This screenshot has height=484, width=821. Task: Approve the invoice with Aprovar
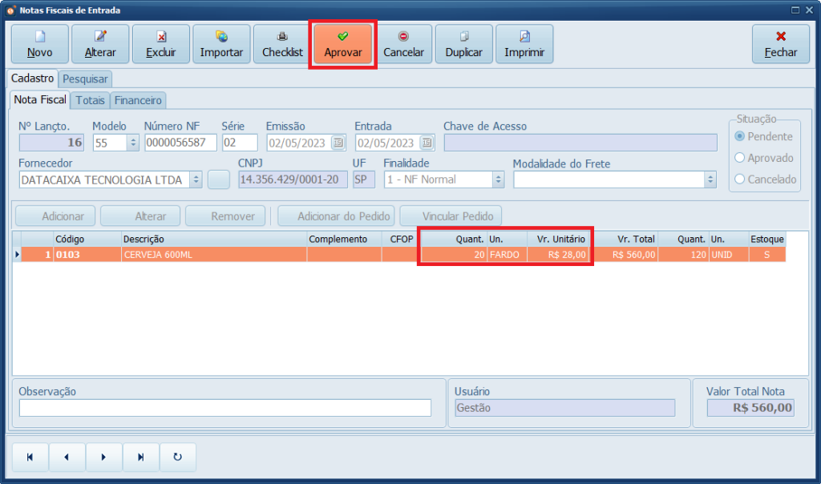coord(343,44)
